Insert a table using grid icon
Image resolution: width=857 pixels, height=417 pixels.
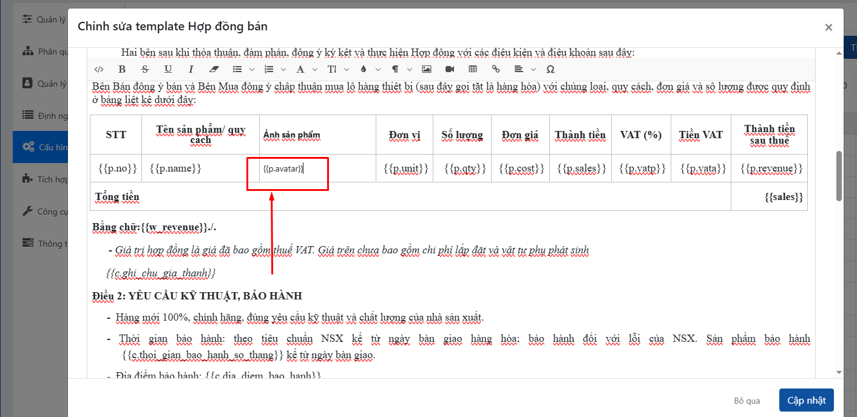[x=473, y=69]
